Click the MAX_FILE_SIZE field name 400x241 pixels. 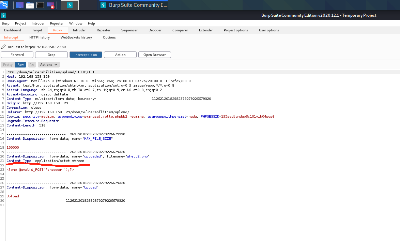pyautogui.click(x=98, y=139)
